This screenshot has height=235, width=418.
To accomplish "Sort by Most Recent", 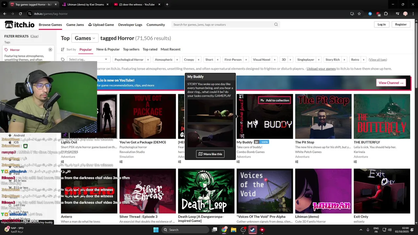I will pyautogui.click(x=170, y=49).
